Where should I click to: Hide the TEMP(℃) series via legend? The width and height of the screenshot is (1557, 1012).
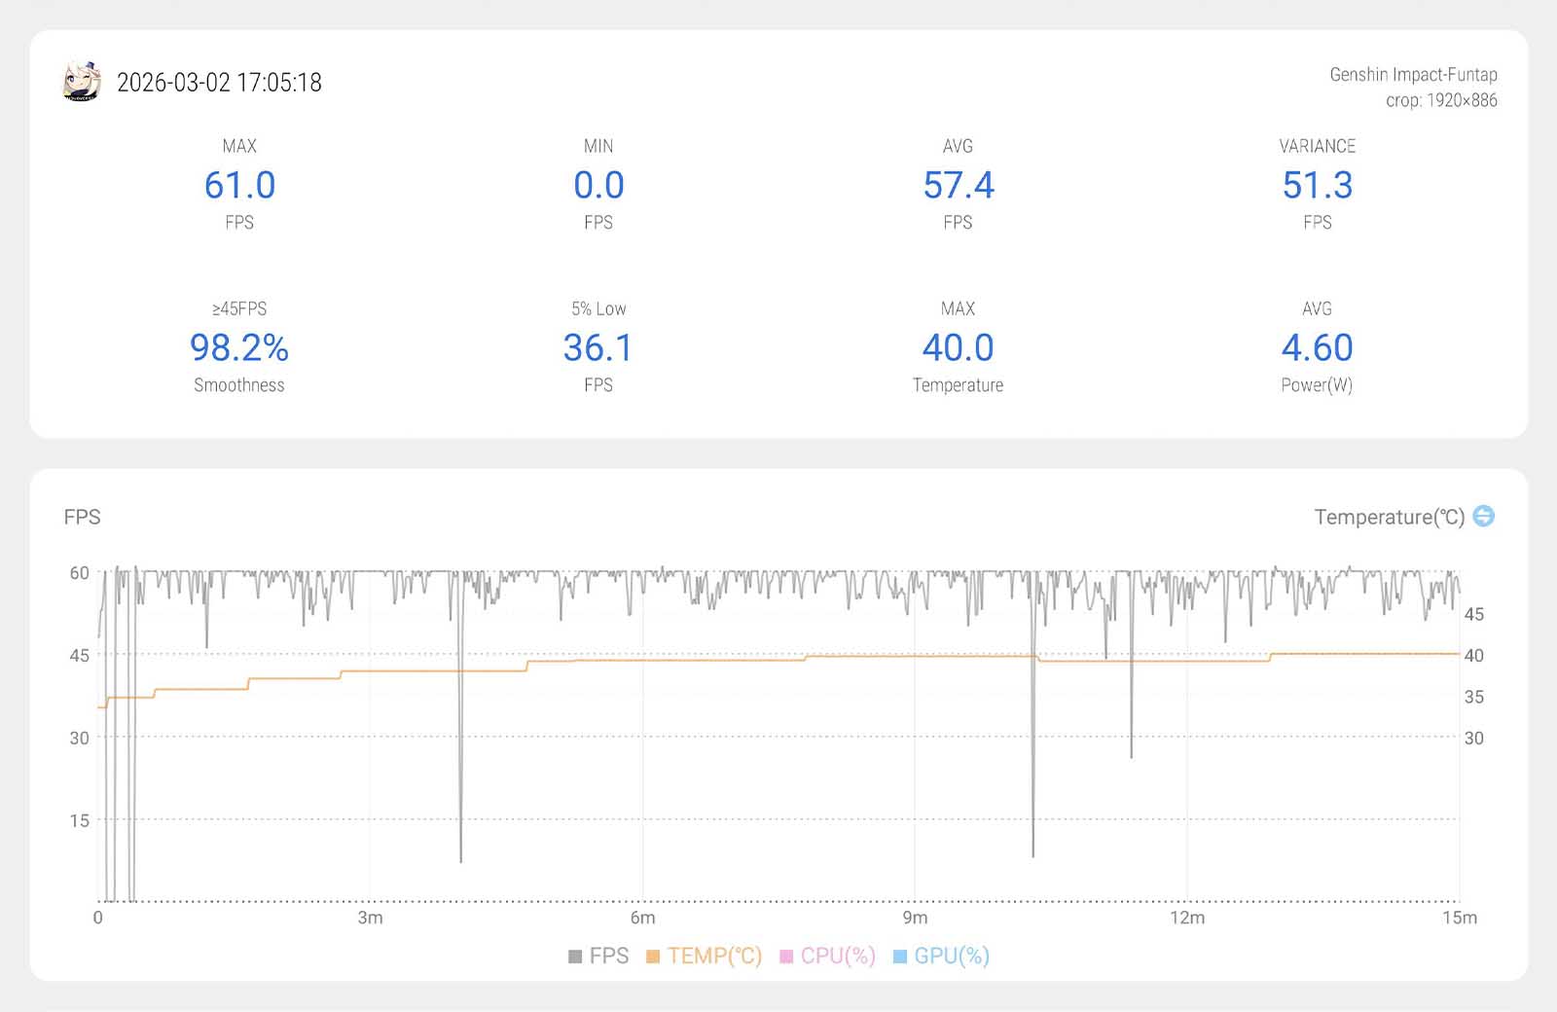[x=704, y=956]
